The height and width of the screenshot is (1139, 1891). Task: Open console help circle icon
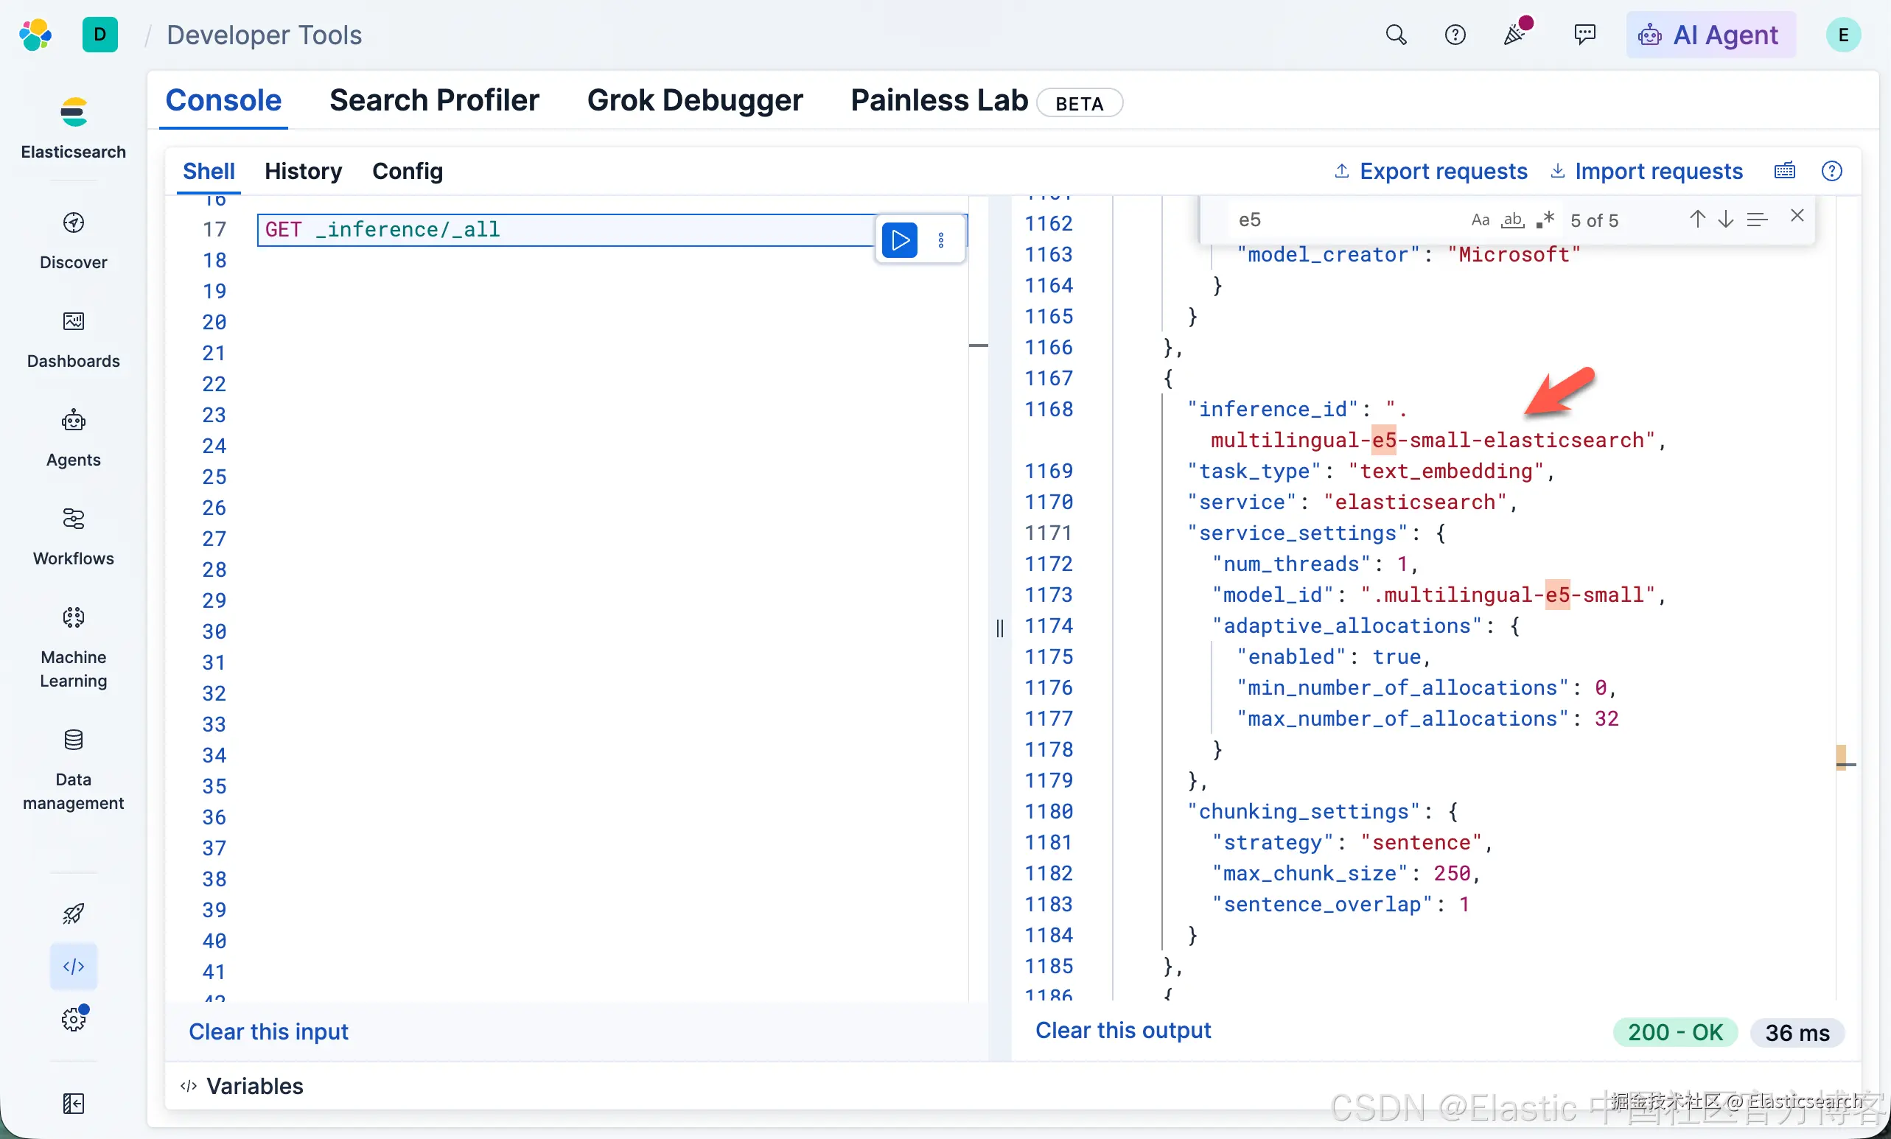pyautogui.click(x=1831, y=171)
